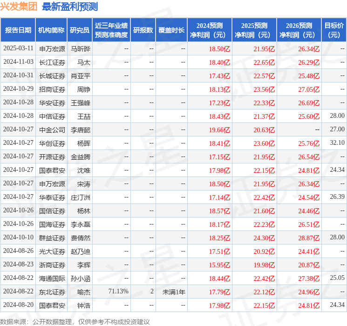Viewport: 347px width, 326px height.
Task: Click researcher 沈唯
Action: click(x=84, y=170)
